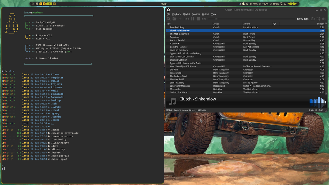Click the playlist scrollbar down arrow
Viewport: 329px width, 185px height.
(x=326, y=93)
